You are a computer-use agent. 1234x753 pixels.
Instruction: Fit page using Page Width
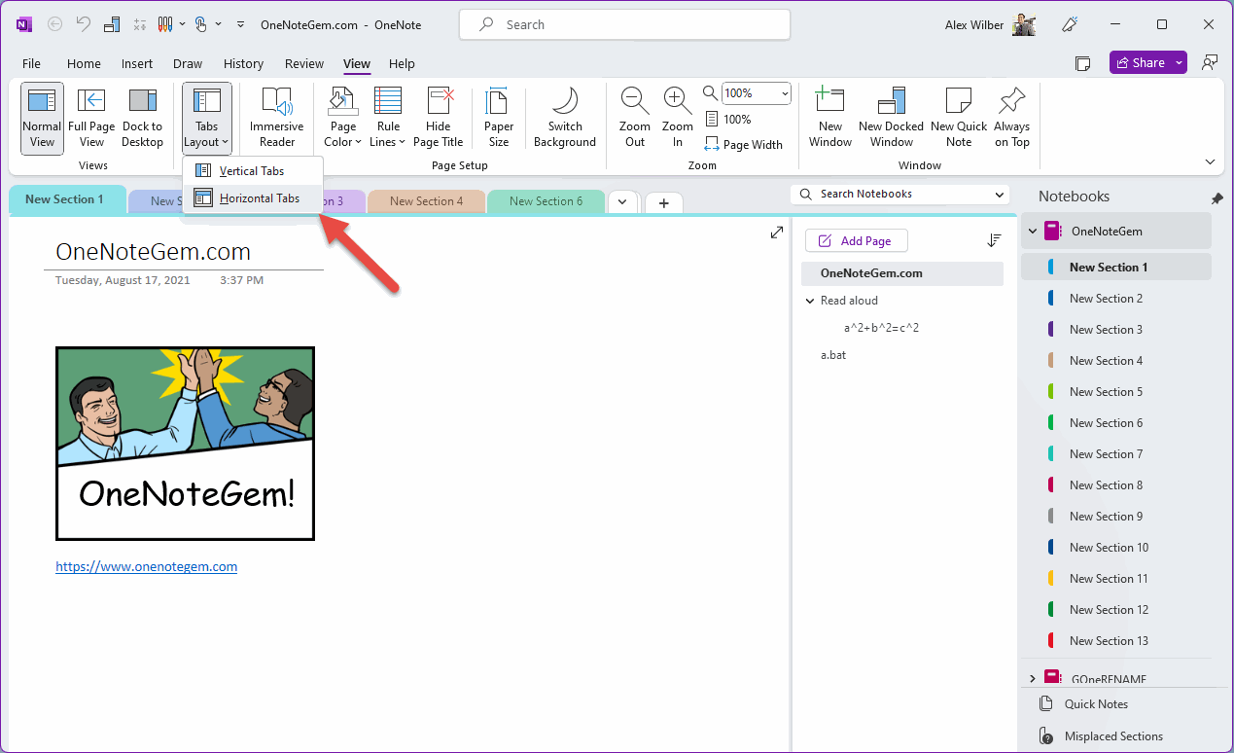tap(743, 144)
